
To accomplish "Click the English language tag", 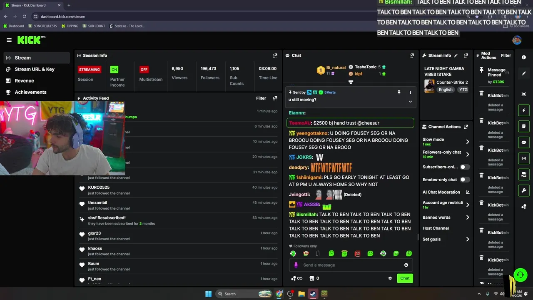I will pos(445,90).
